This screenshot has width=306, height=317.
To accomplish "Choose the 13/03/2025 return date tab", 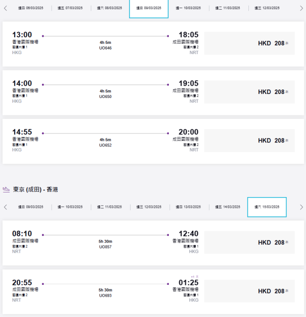I will (188, 207).
